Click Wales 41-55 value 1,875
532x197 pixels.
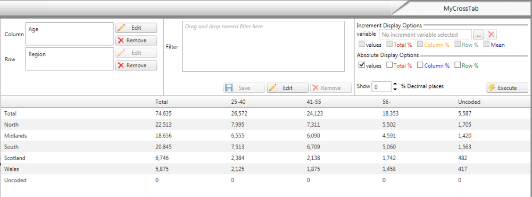pyautogui.click(x=313, y=169)
